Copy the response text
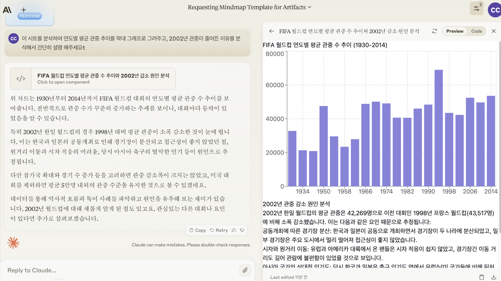Screen dimensions: 501x281 198,230
